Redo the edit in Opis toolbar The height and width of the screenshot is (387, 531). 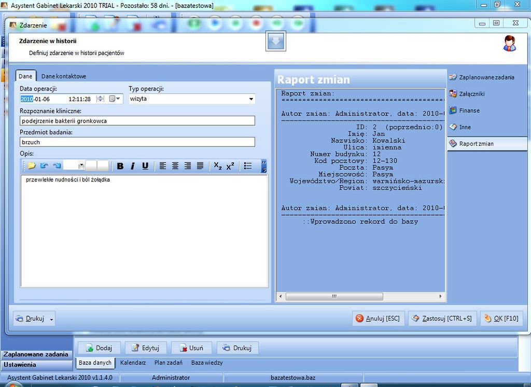57,165
